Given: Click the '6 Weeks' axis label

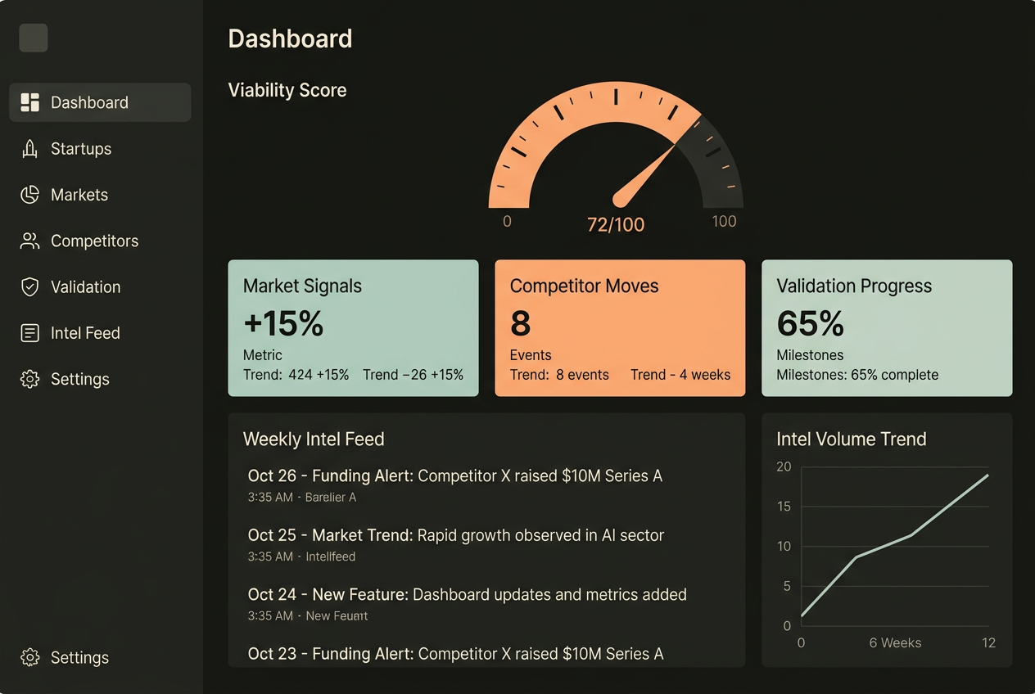Looking at the screenshot, I should 895,643.
